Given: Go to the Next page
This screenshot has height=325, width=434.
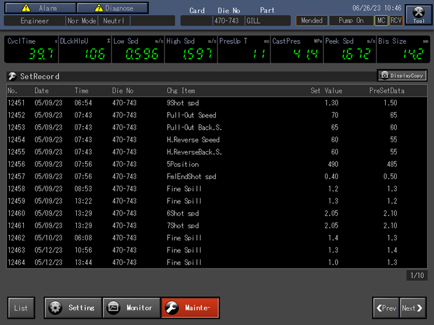Looking at the screenshot, I should (413, 308).
